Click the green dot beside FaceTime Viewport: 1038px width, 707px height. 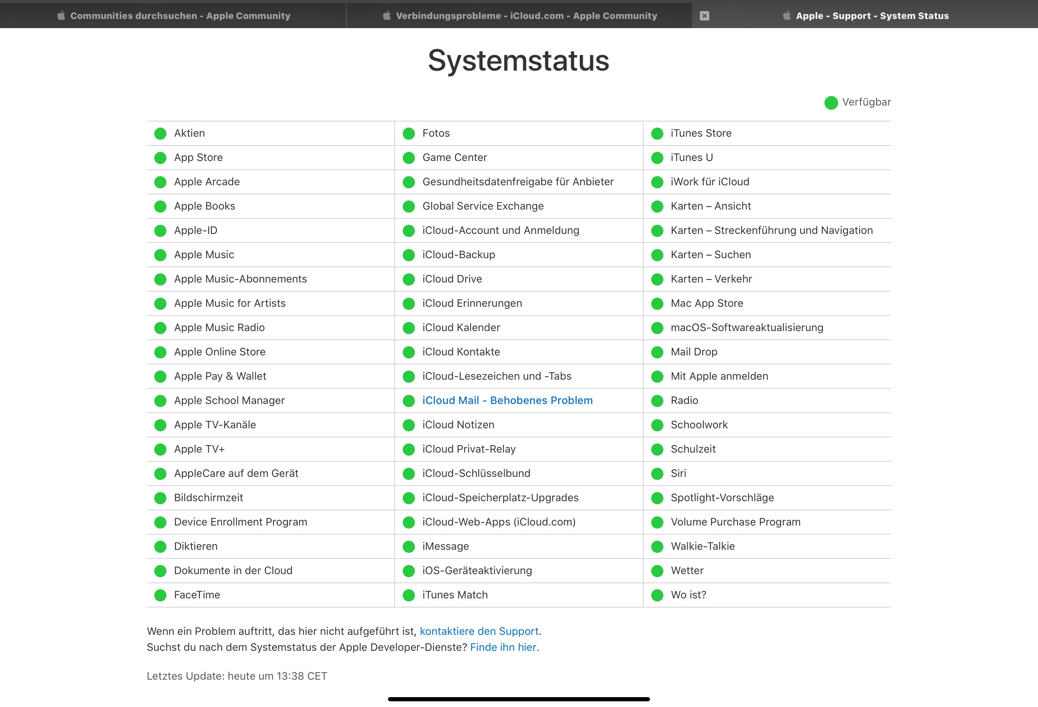point(160,595)
